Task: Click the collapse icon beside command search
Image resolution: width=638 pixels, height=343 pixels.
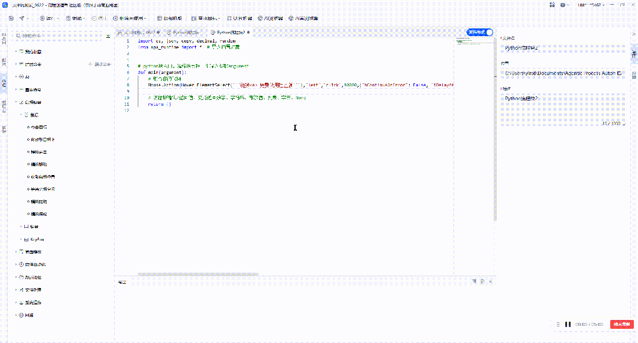Action: pyautogui.click(x=108, y=36)
